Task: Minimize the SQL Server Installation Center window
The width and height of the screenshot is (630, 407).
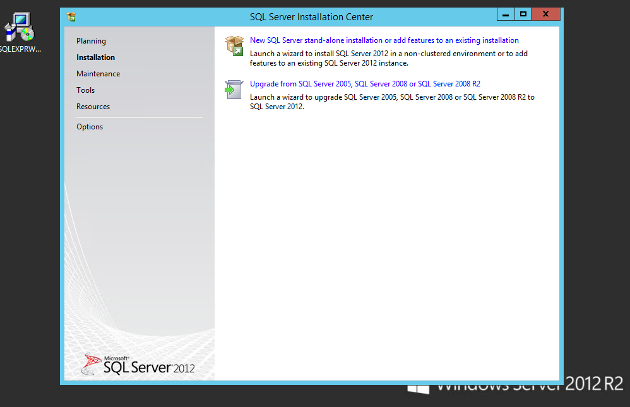Action: coord(506,15)
